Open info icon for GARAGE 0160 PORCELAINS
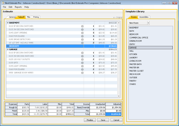This screenshot has width=179, height=126. pyautogui.click(x=82, y=69)
